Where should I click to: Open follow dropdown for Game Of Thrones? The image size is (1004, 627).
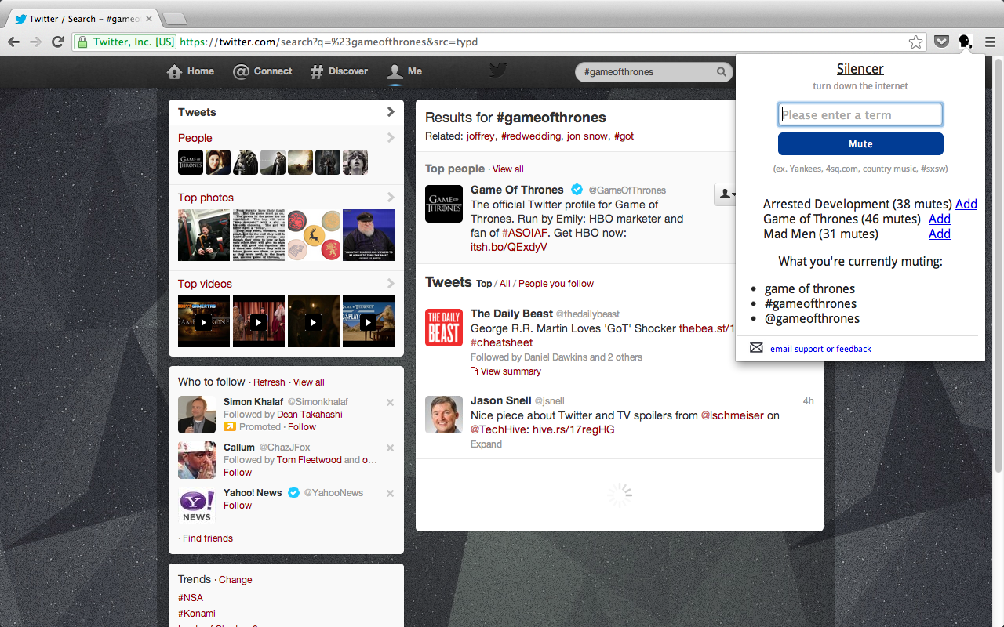pyautogui.click(x=724, y=194)
